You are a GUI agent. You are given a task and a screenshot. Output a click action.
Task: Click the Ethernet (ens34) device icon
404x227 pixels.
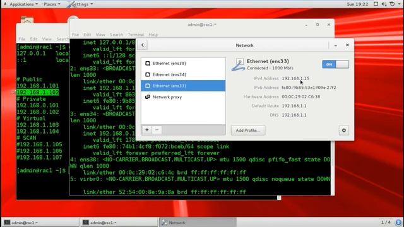click(x=147, y=74)
